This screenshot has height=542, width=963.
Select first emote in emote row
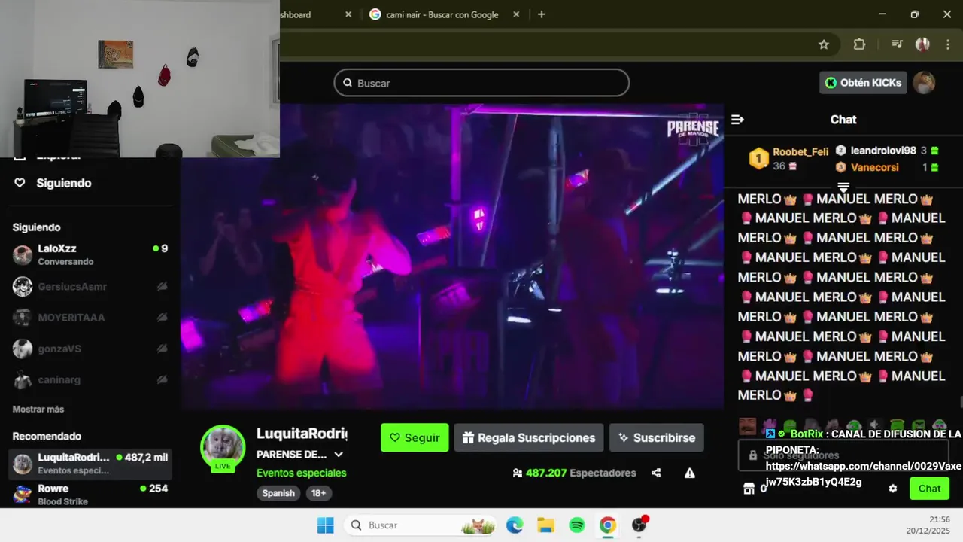[747, 427]
